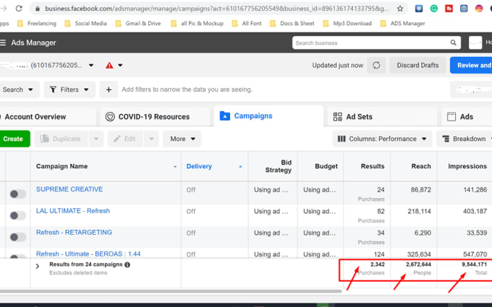Open the Columns: Performance dropdown

(382, 139)
